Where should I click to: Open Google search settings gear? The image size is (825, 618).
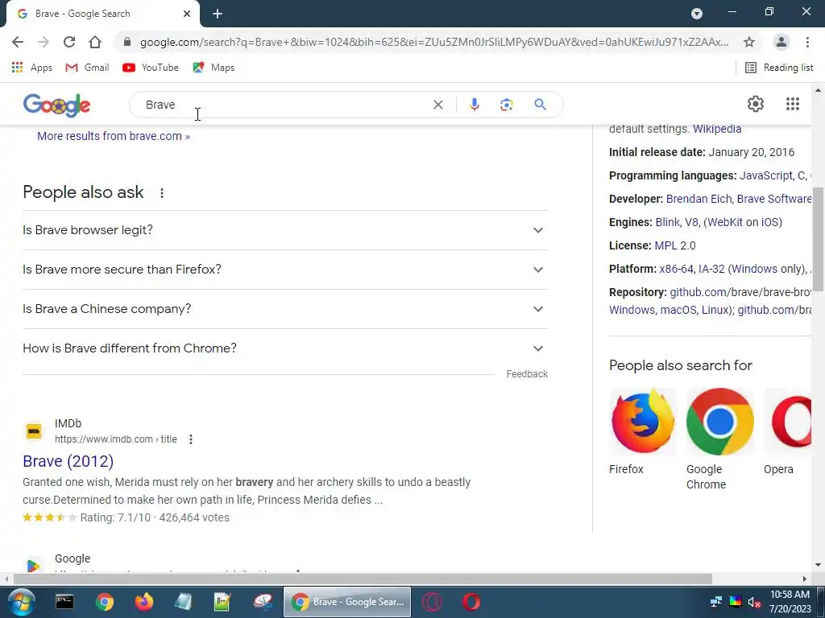tap(756, 104)
